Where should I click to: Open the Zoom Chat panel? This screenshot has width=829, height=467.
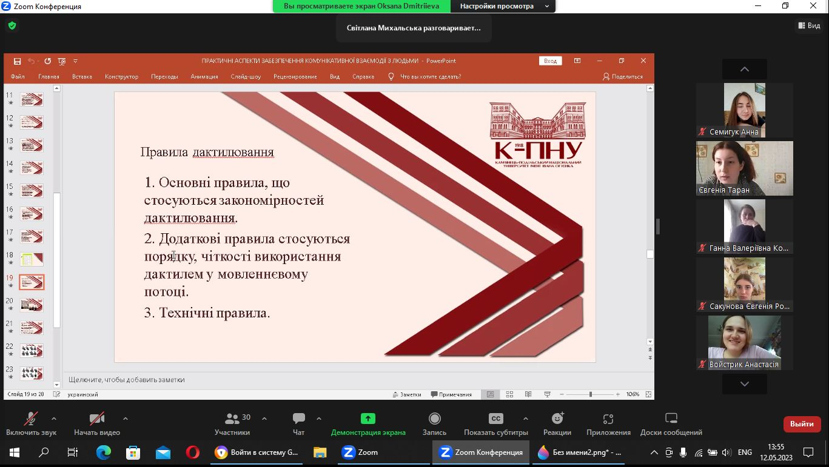[298, 419]
